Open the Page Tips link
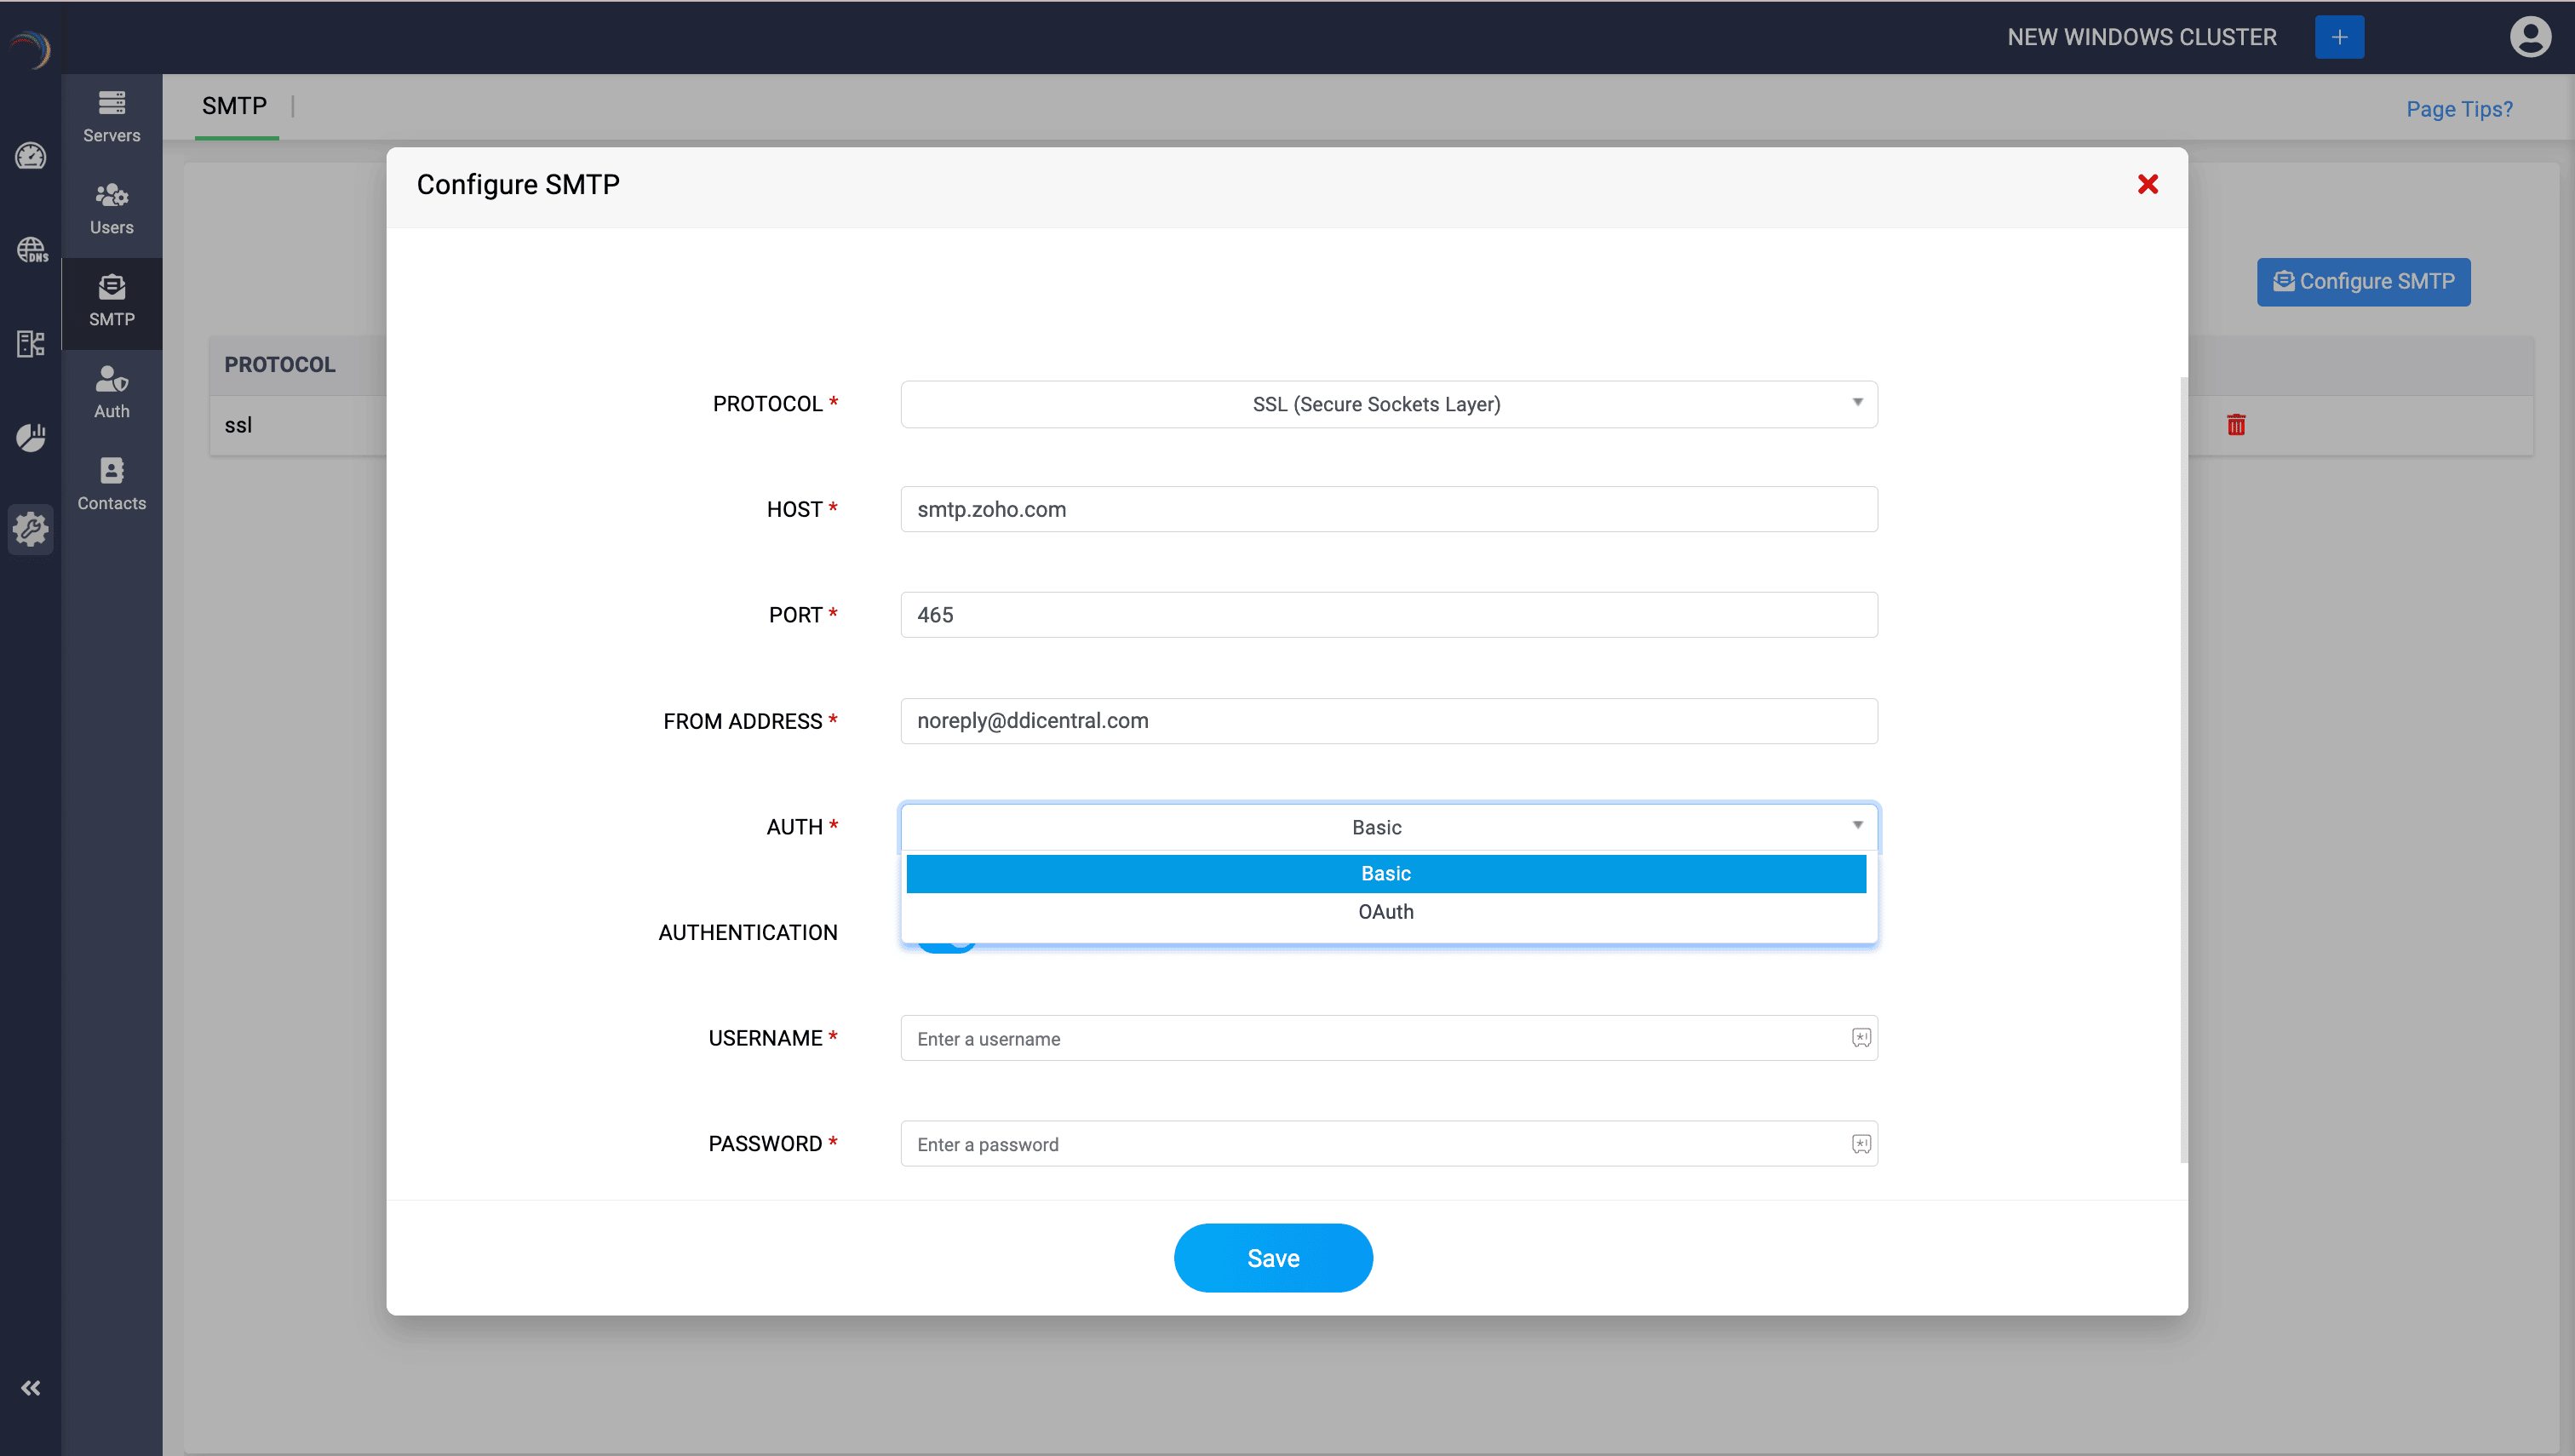Viewport: 2575px width, 1456px height. pyautogui.click(x=2458, y=109)
